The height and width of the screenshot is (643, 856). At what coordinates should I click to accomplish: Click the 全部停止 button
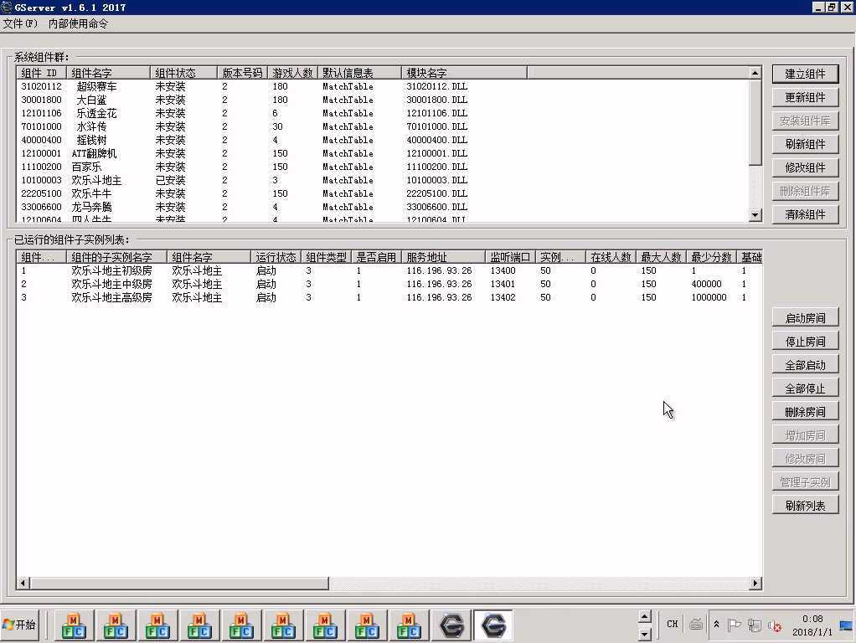(x=805, y=388)
